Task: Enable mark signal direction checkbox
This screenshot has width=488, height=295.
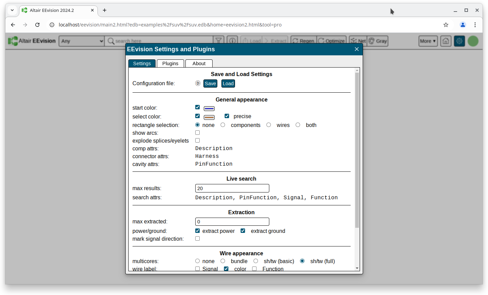Action: (197, 239)
